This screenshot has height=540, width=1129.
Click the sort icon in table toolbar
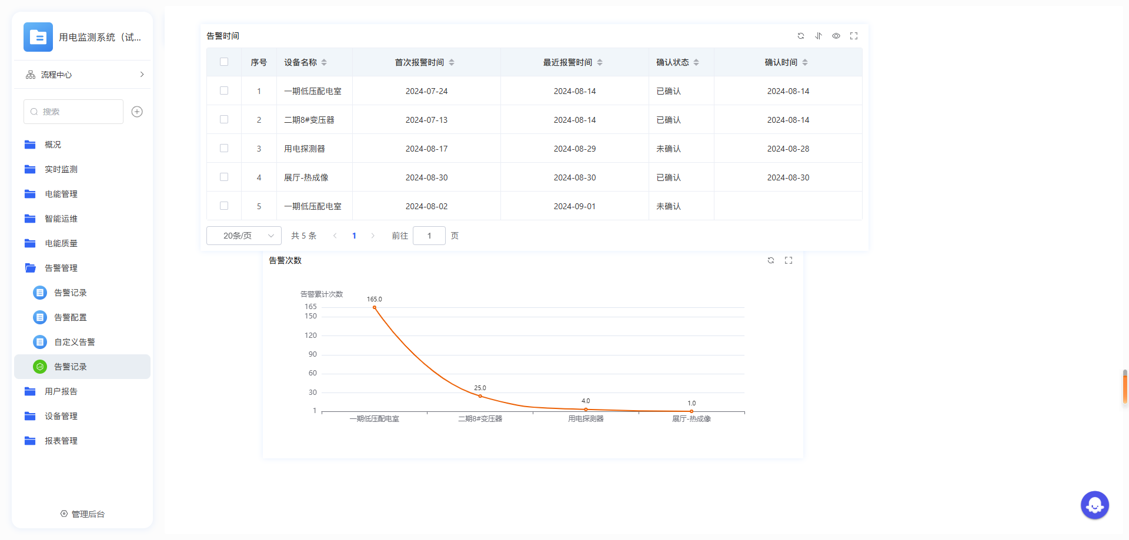pyautogui.click(x=818, y=36)
